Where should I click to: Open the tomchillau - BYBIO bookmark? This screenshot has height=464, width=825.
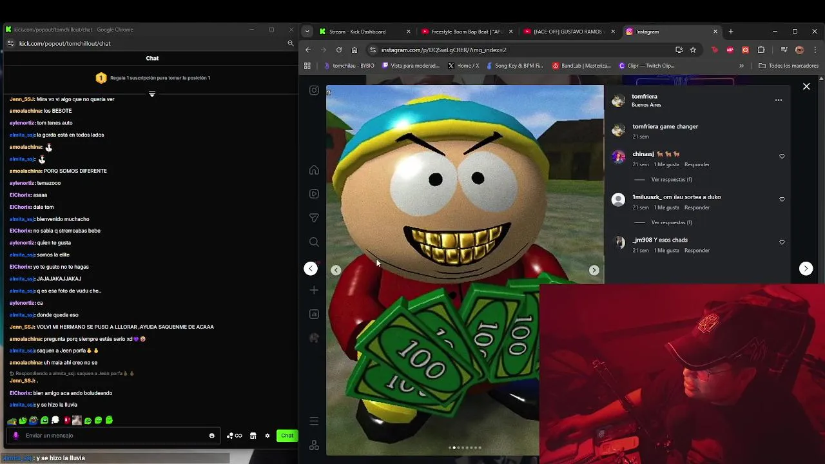coord(349,66)
